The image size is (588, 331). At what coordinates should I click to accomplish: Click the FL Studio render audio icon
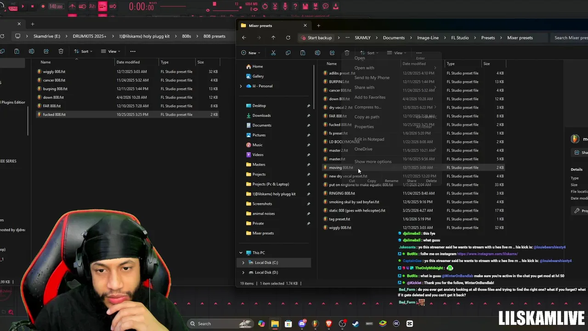point(316,6)
